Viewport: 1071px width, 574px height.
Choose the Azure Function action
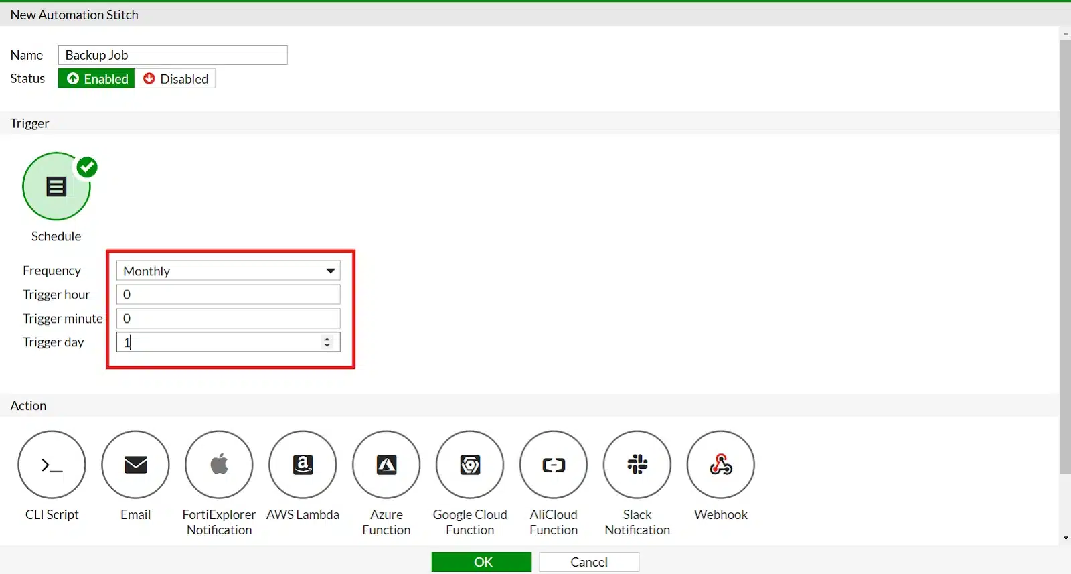[x=386, y=464]
